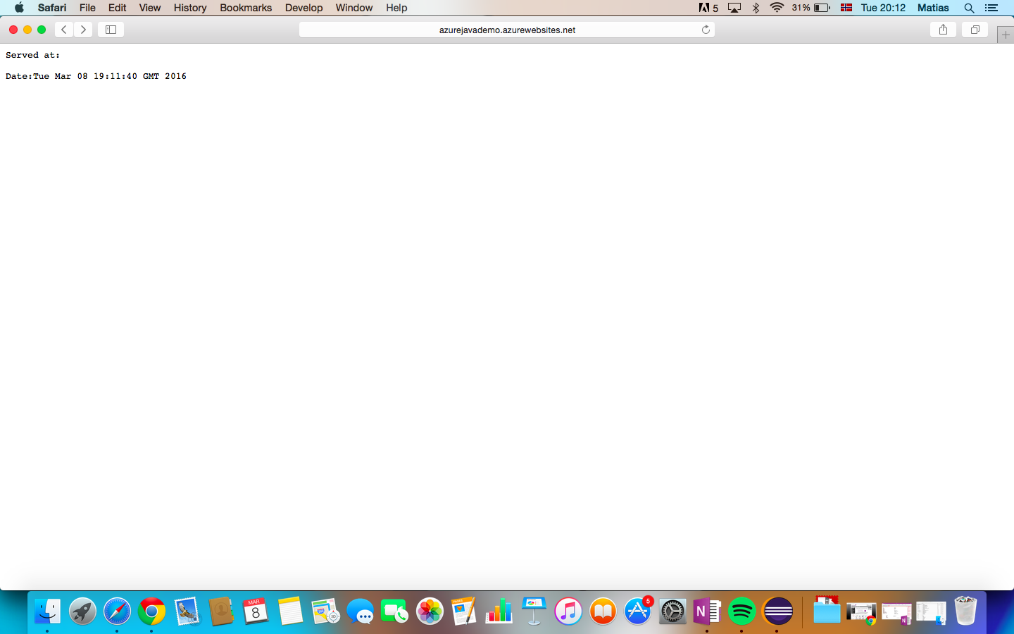Reload the page using the refresh icon
This screenshot has width=1014, height=634.
706,30
